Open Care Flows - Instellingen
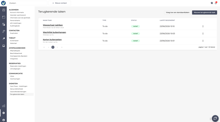This screenshot has height=122, width=220. pos(19,86)
